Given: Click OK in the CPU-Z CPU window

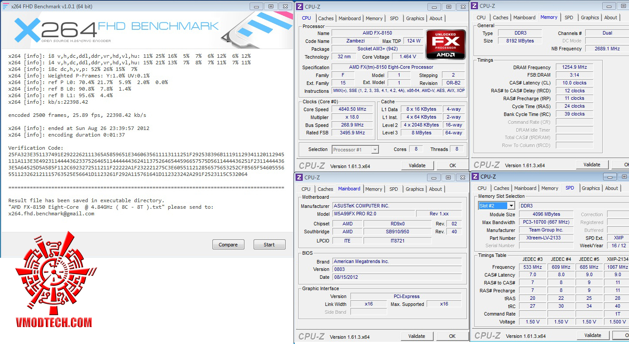Looking at the screenshot, I should [453, 165].
